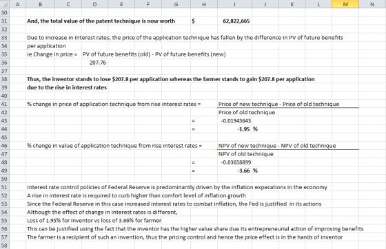Click the equals sign in row 43
This screenshot has width=386, height=249.
(193, 121)
